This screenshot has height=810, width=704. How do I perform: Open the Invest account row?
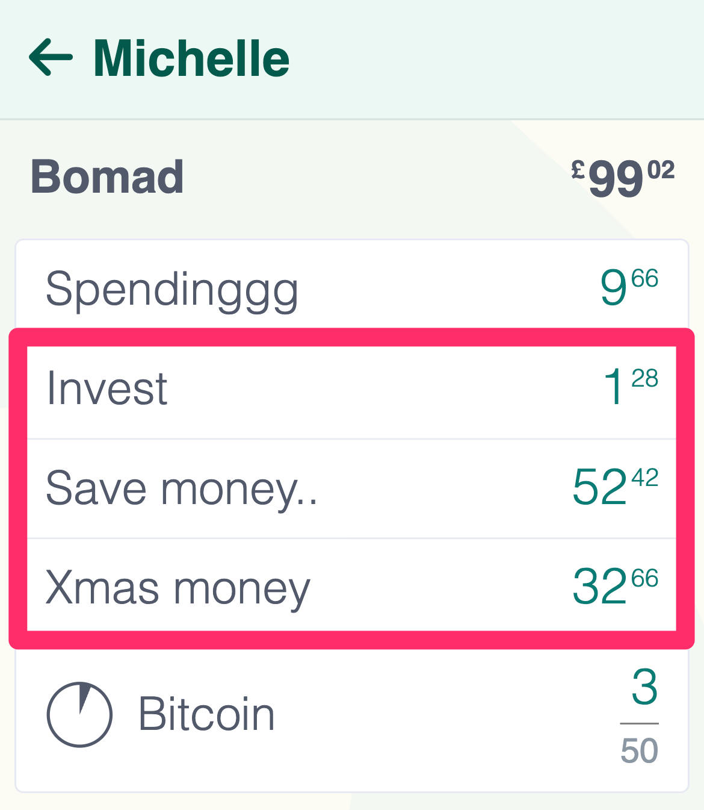click(352, 389)
